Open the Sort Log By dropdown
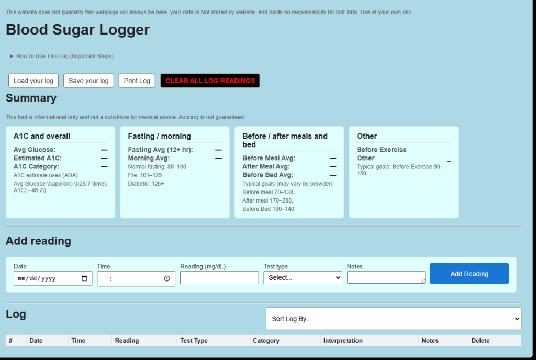Screen dimensions: 536x360 point(394,319)
